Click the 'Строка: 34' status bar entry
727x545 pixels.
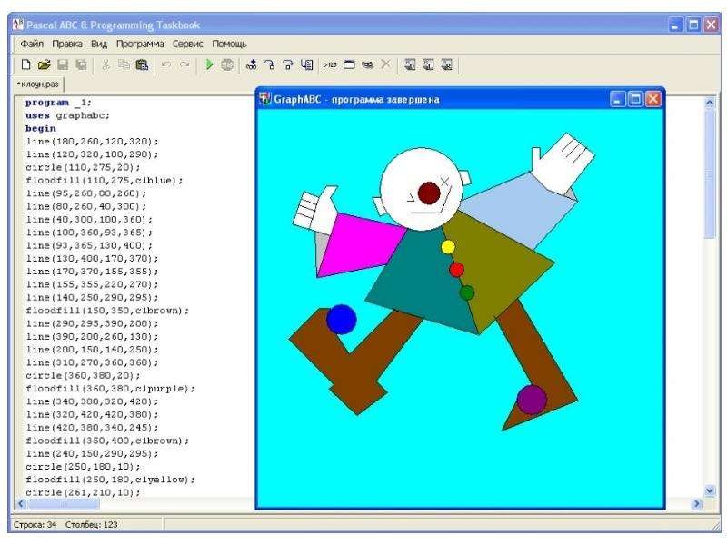tap(35, 525)
